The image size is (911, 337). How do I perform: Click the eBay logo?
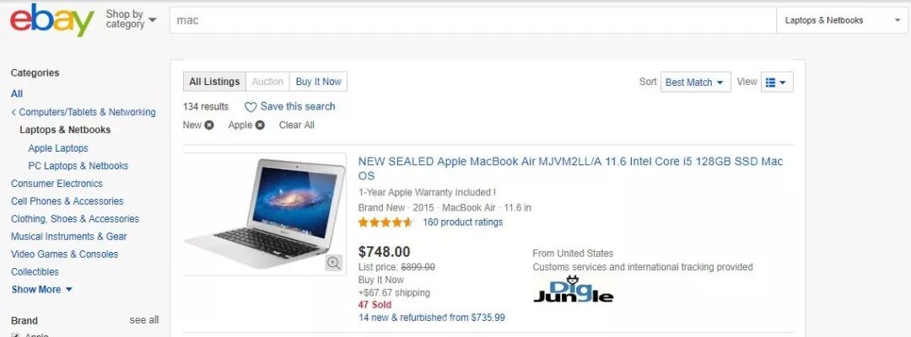click(x=51, y=19)
